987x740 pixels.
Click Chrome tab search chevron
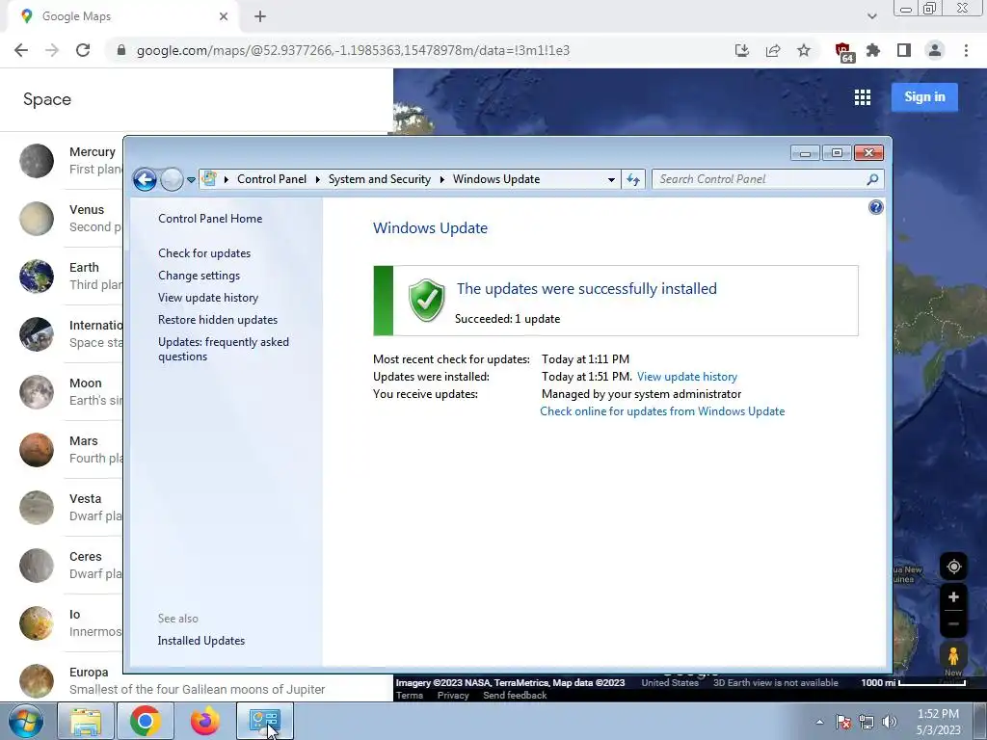(x=871, y=16)
